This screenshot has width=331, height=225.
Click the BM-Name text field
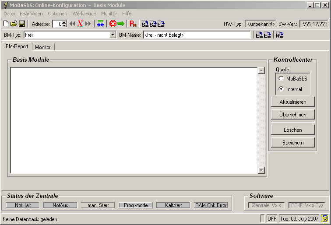(x=197, y=35)
